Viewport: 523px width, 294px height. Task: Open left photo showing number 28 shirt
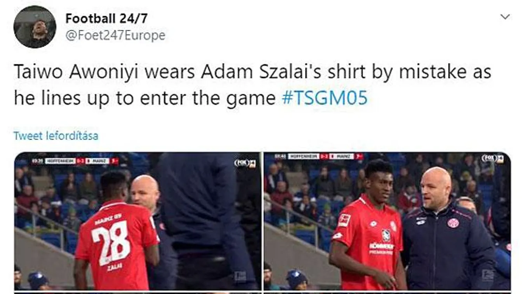tap(137, 221)
